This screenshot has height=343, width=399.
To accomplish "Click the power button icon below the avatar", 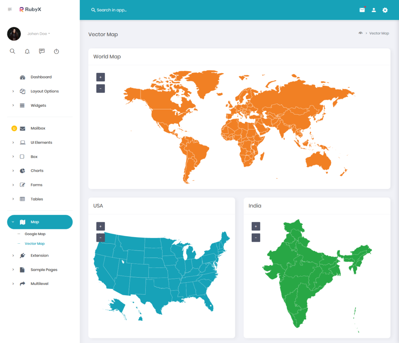I will coord(56,51).
